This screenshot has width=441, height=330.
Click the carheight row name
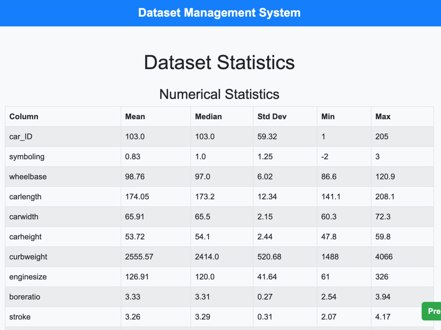[25, 237]
